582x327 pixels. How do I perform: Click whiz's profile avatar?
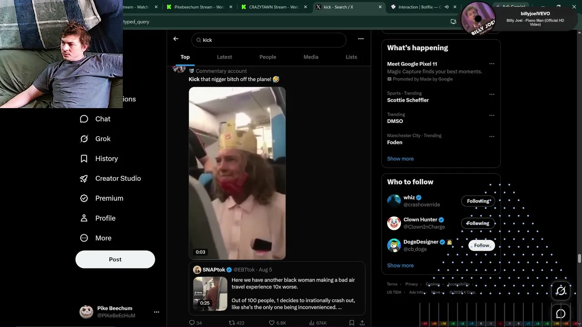394,201
